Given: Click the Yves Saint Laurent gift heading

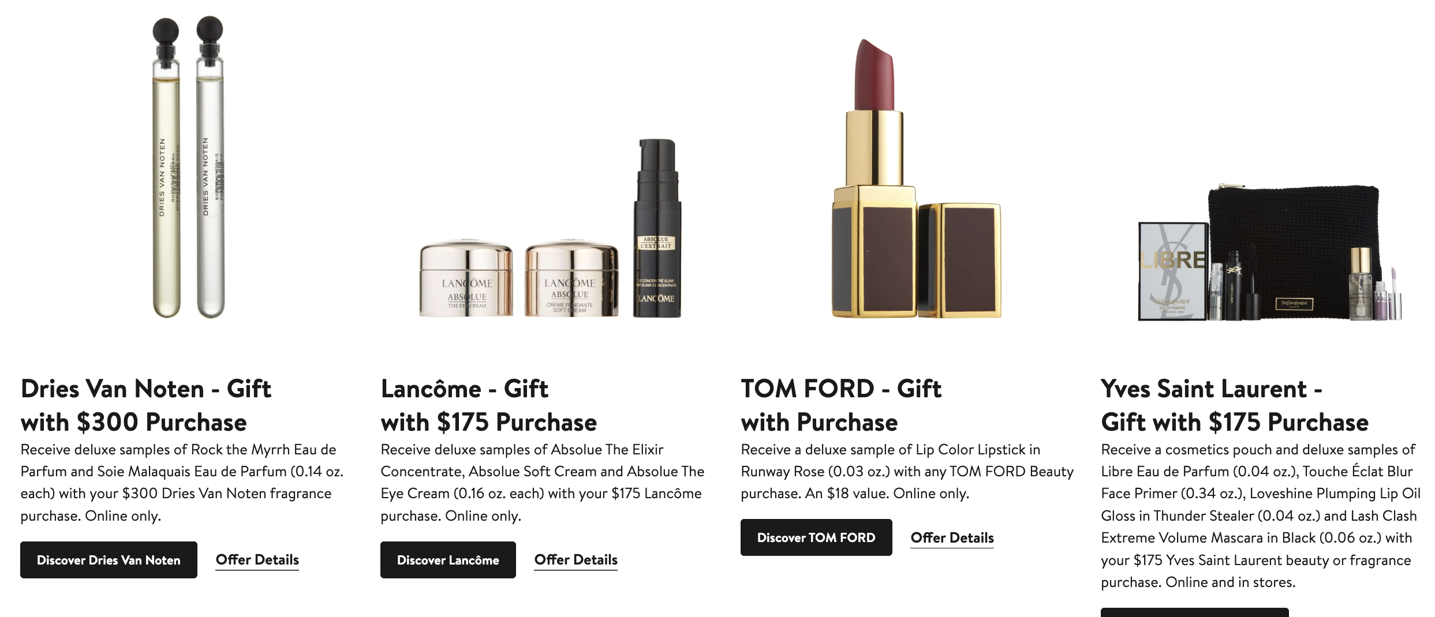Looking at the screenshot, I should click(x=1235, y=405).
